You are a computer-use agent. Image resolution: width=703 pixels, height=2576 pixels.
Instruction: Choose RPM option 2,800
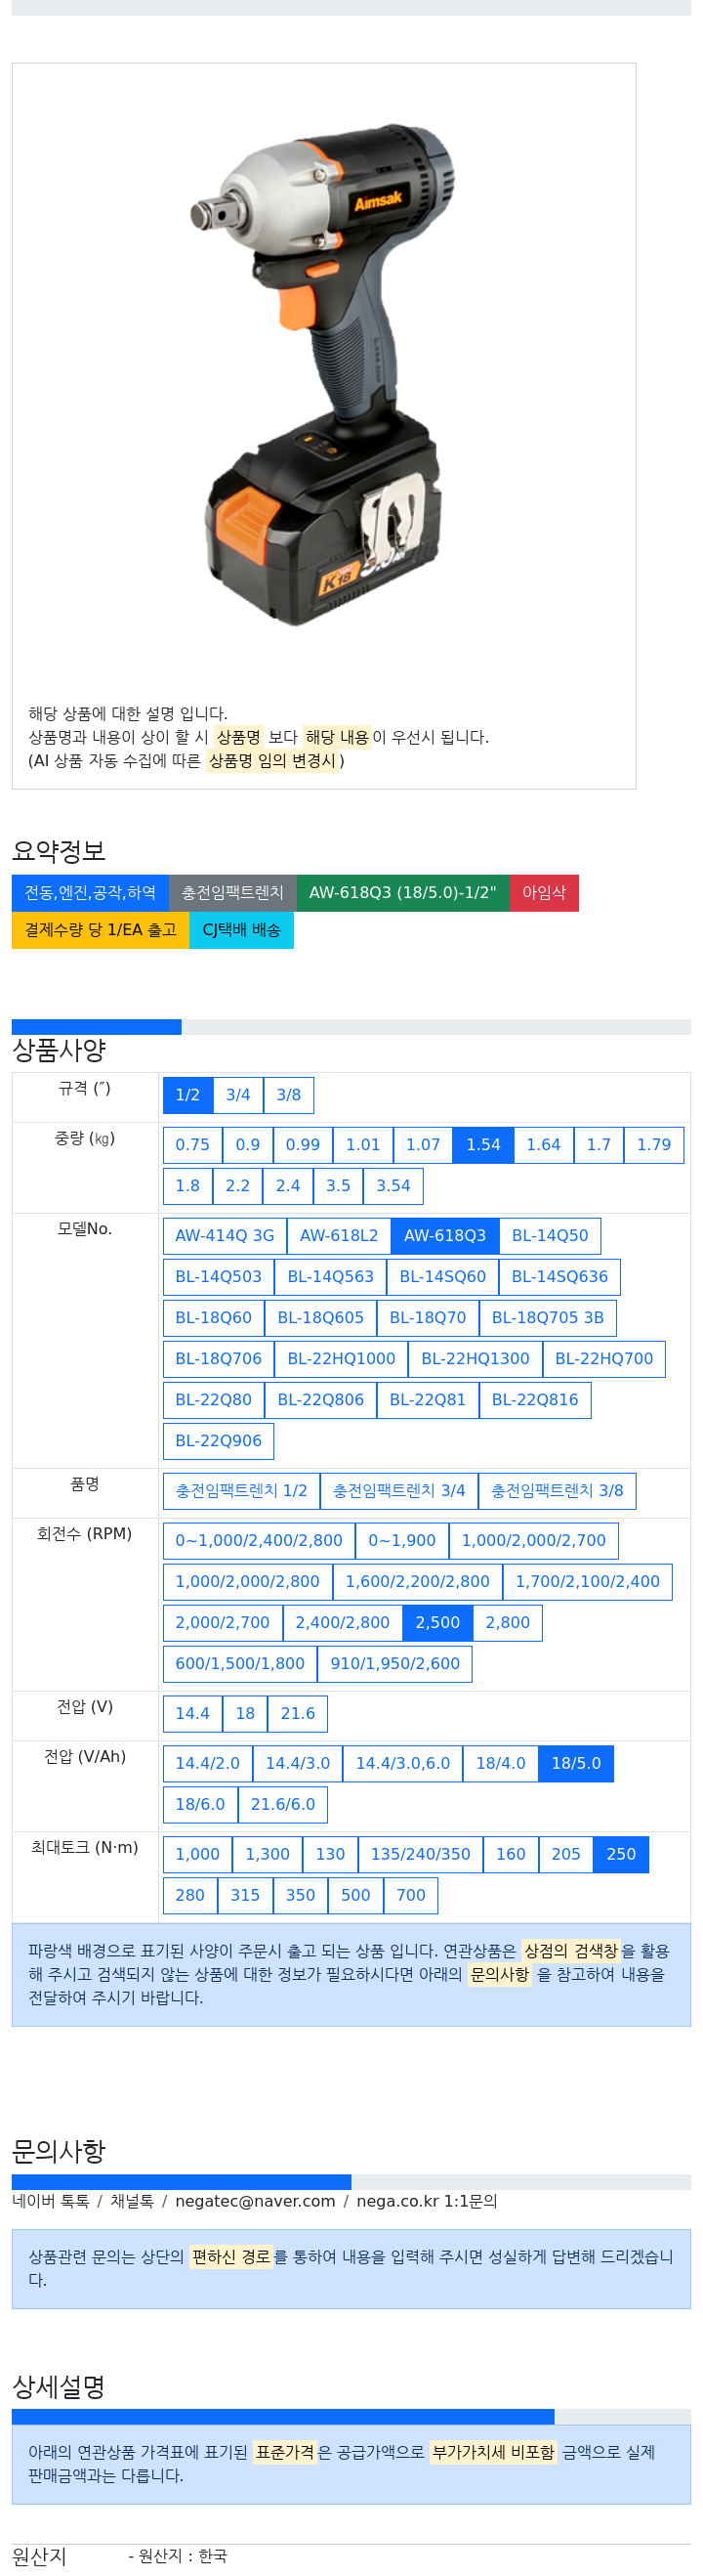[508, 1623]
